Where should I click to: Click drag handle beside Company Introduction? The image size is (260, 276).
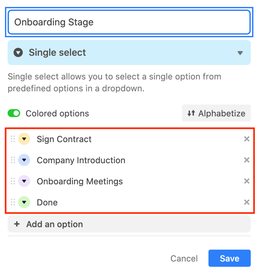(x=13, y=160)
